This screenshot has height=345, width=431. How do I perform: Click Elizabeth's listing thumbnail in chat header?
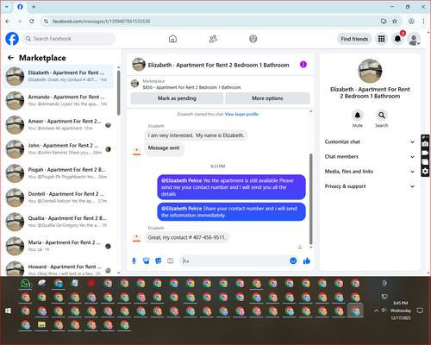139,65
